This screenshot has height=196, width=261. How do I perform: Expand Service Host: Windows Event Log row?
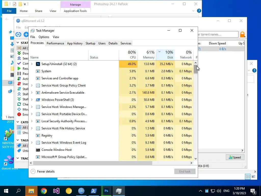point(32,143)
